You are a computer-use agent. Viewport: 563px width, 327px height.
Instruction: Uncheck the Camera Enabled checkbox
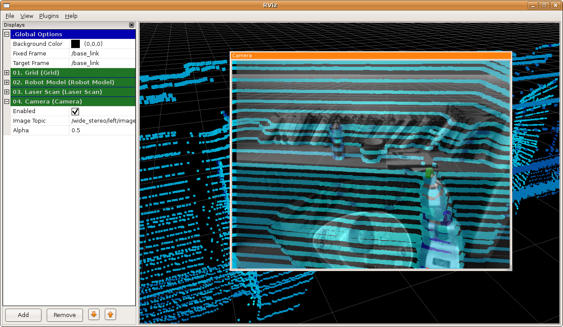click(75, 111)
